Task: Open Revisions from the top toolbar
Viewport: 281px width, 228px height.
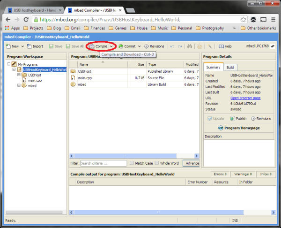Action: (x=154, y=46)
